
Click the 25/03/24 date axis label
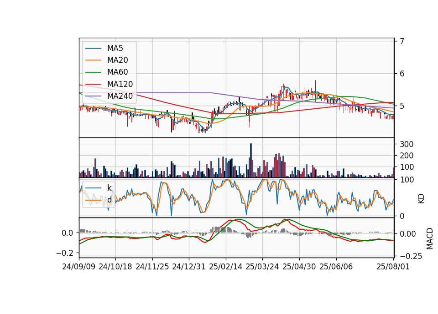[262, 267]
